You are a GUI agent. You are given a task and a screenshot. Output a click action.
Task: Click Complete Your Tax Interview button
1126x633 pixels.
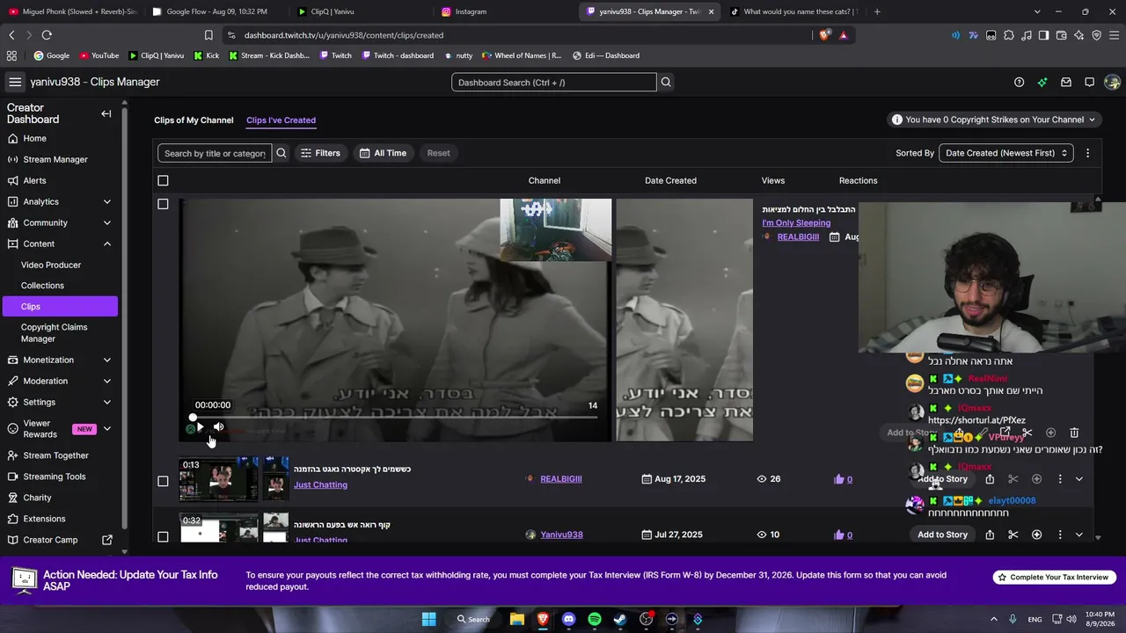click(x=1055, y=578)
